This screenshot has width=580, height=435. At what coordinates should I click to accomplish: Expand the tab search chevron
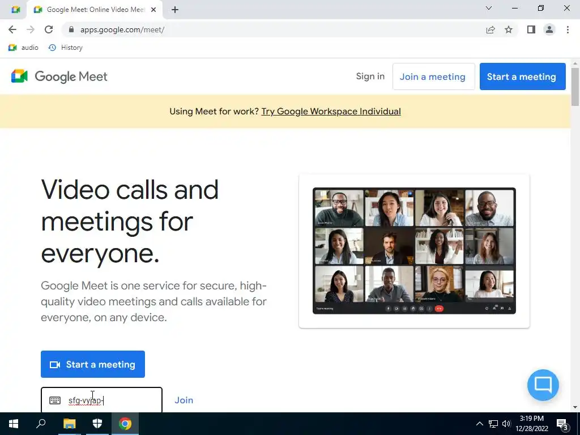[489, 8]
